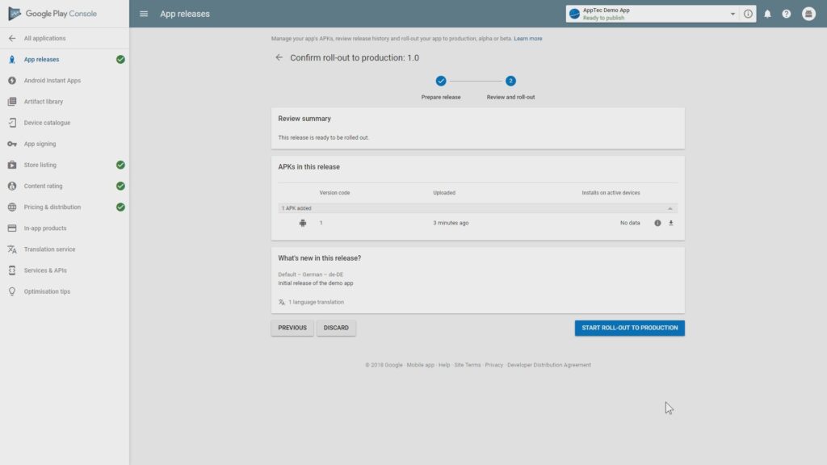This screenshot has width=827, height=465.
Task: Click the app info icon in header
Action: point(748,14)
